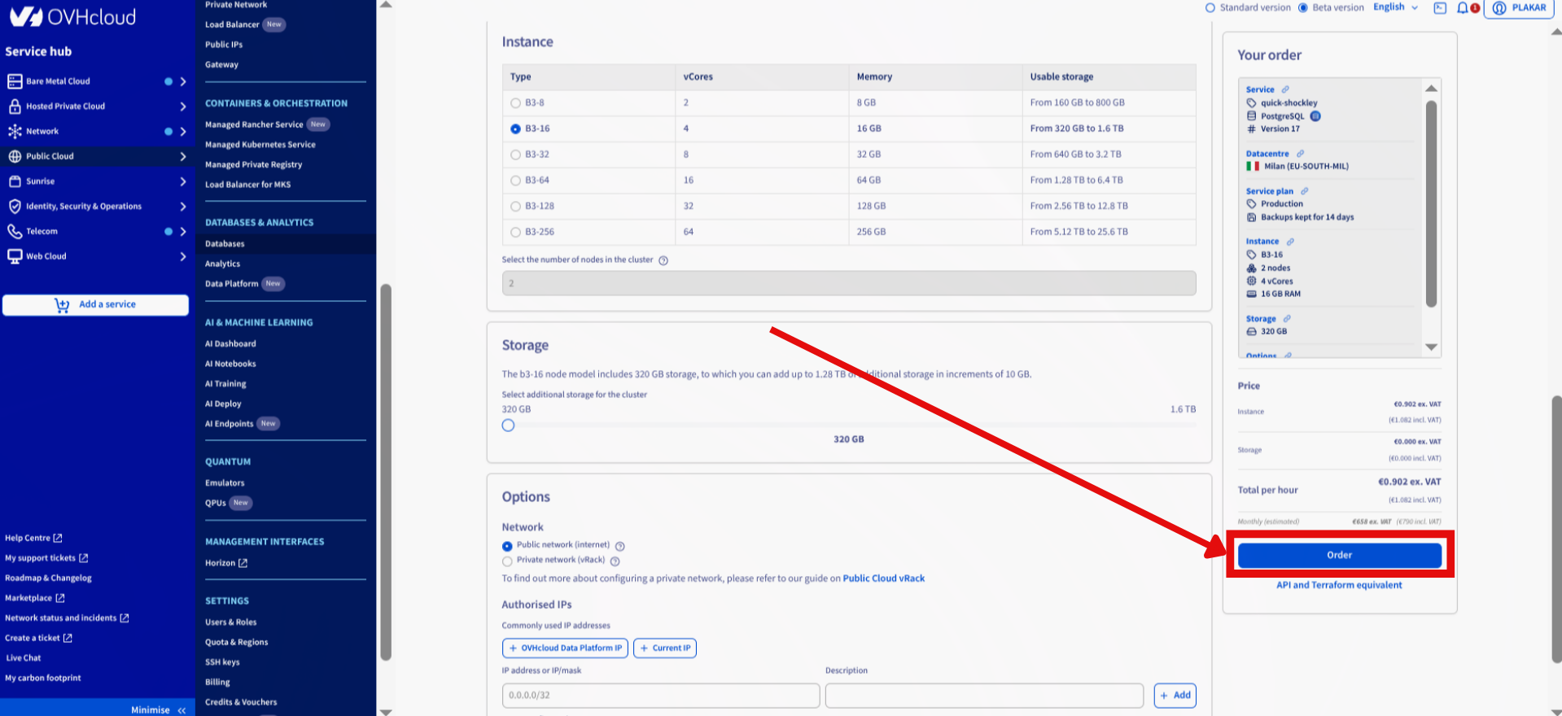Select the B3-16 instance type
Viewport: 1562px width, 716px height.
pyautogui.click(x=515, y=129)
